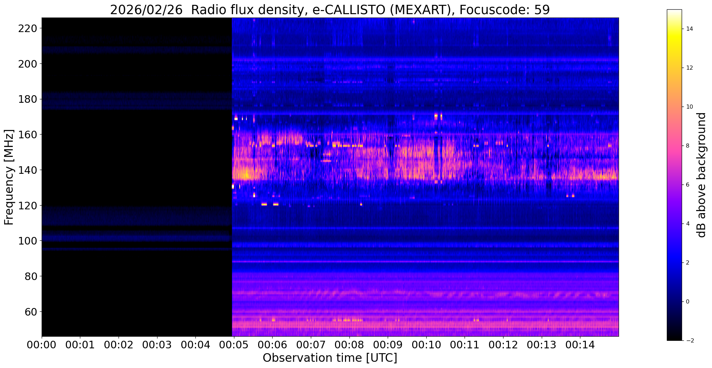Screen dimensions: 712x368
Task: Select the 180 frequency tick label
Action: pyautogui.click(x=27, y=99)
